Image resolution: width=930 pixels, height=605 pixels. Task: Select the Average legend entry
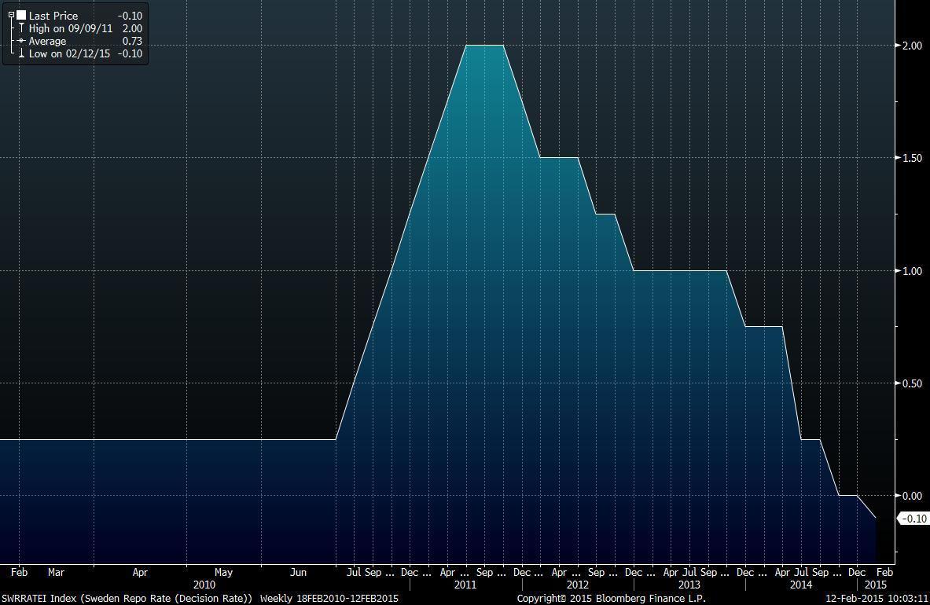(x=47, y=41)
